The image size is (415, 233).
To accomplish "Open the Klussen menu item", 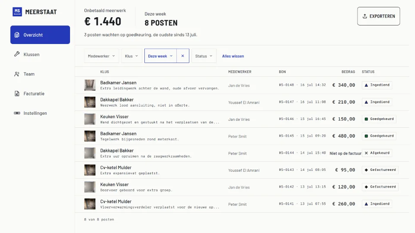I will (x=40, y=54).
